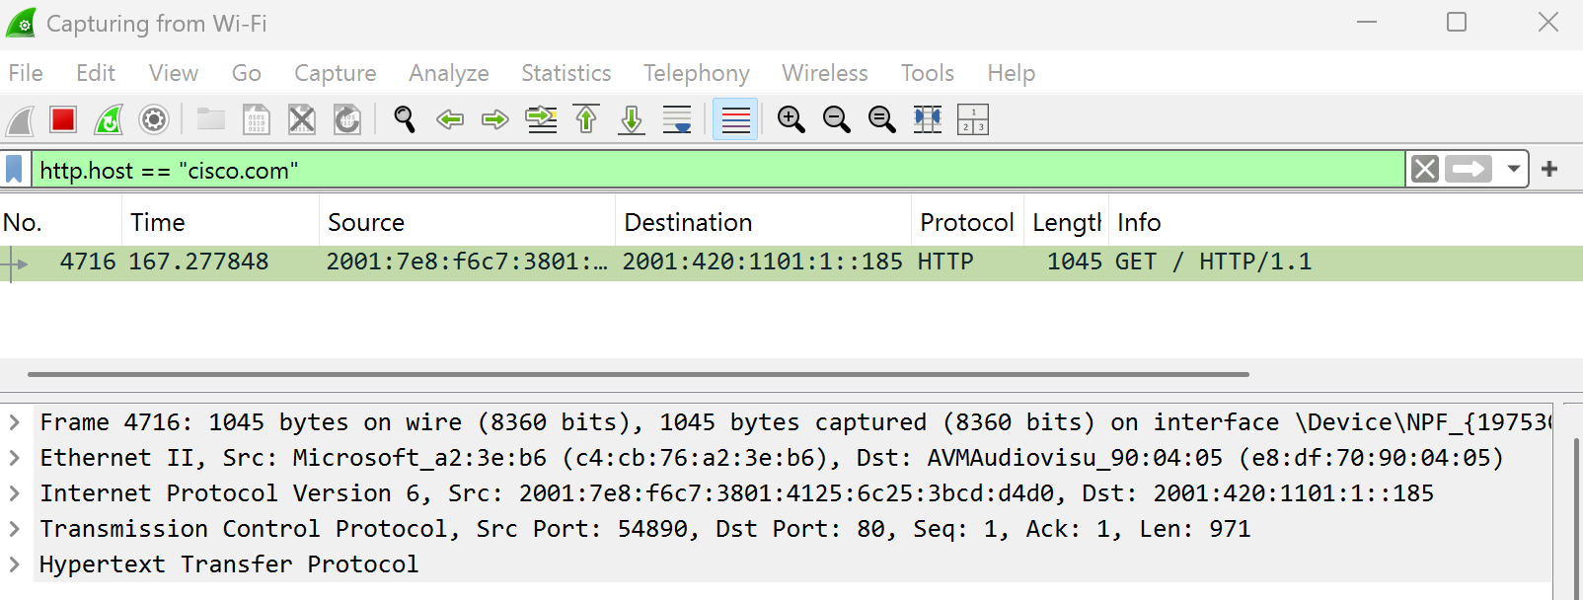Image resolution: width=1583 pixels, height=600 pixels.
Task: Sort by the Source column header
Action: pyautogui.click(x=468, y=223)
